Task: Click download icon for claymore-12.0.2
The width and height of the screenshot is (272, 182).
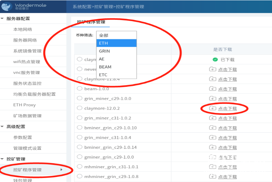Action: (x=212, y=108)
